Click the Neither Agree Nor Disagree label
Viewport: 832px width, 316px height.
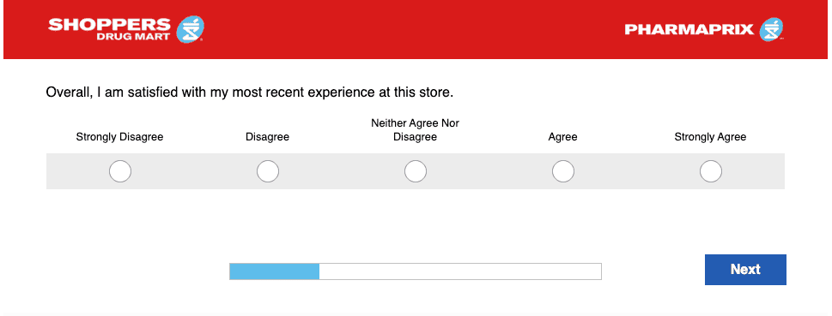415,130
